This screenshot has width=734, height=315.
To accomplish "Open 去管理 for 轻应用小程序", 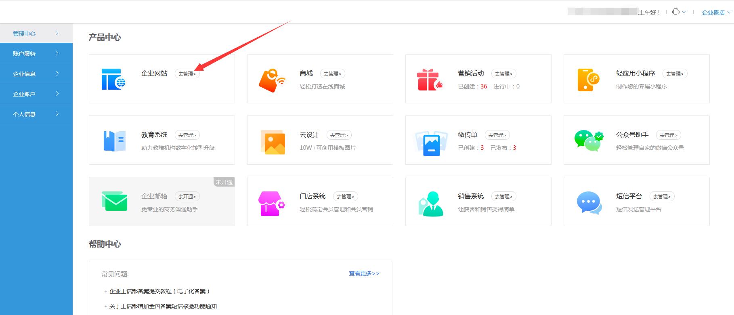I will pyautogui.click(x=675, y=74).
